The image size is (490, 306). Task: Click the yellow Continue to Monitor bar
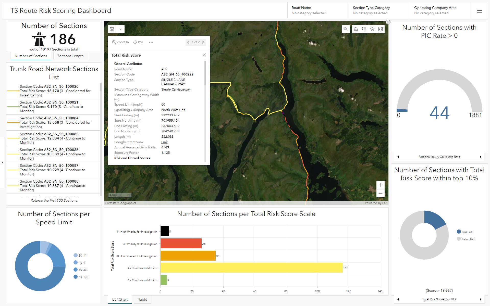coord(251,268)
